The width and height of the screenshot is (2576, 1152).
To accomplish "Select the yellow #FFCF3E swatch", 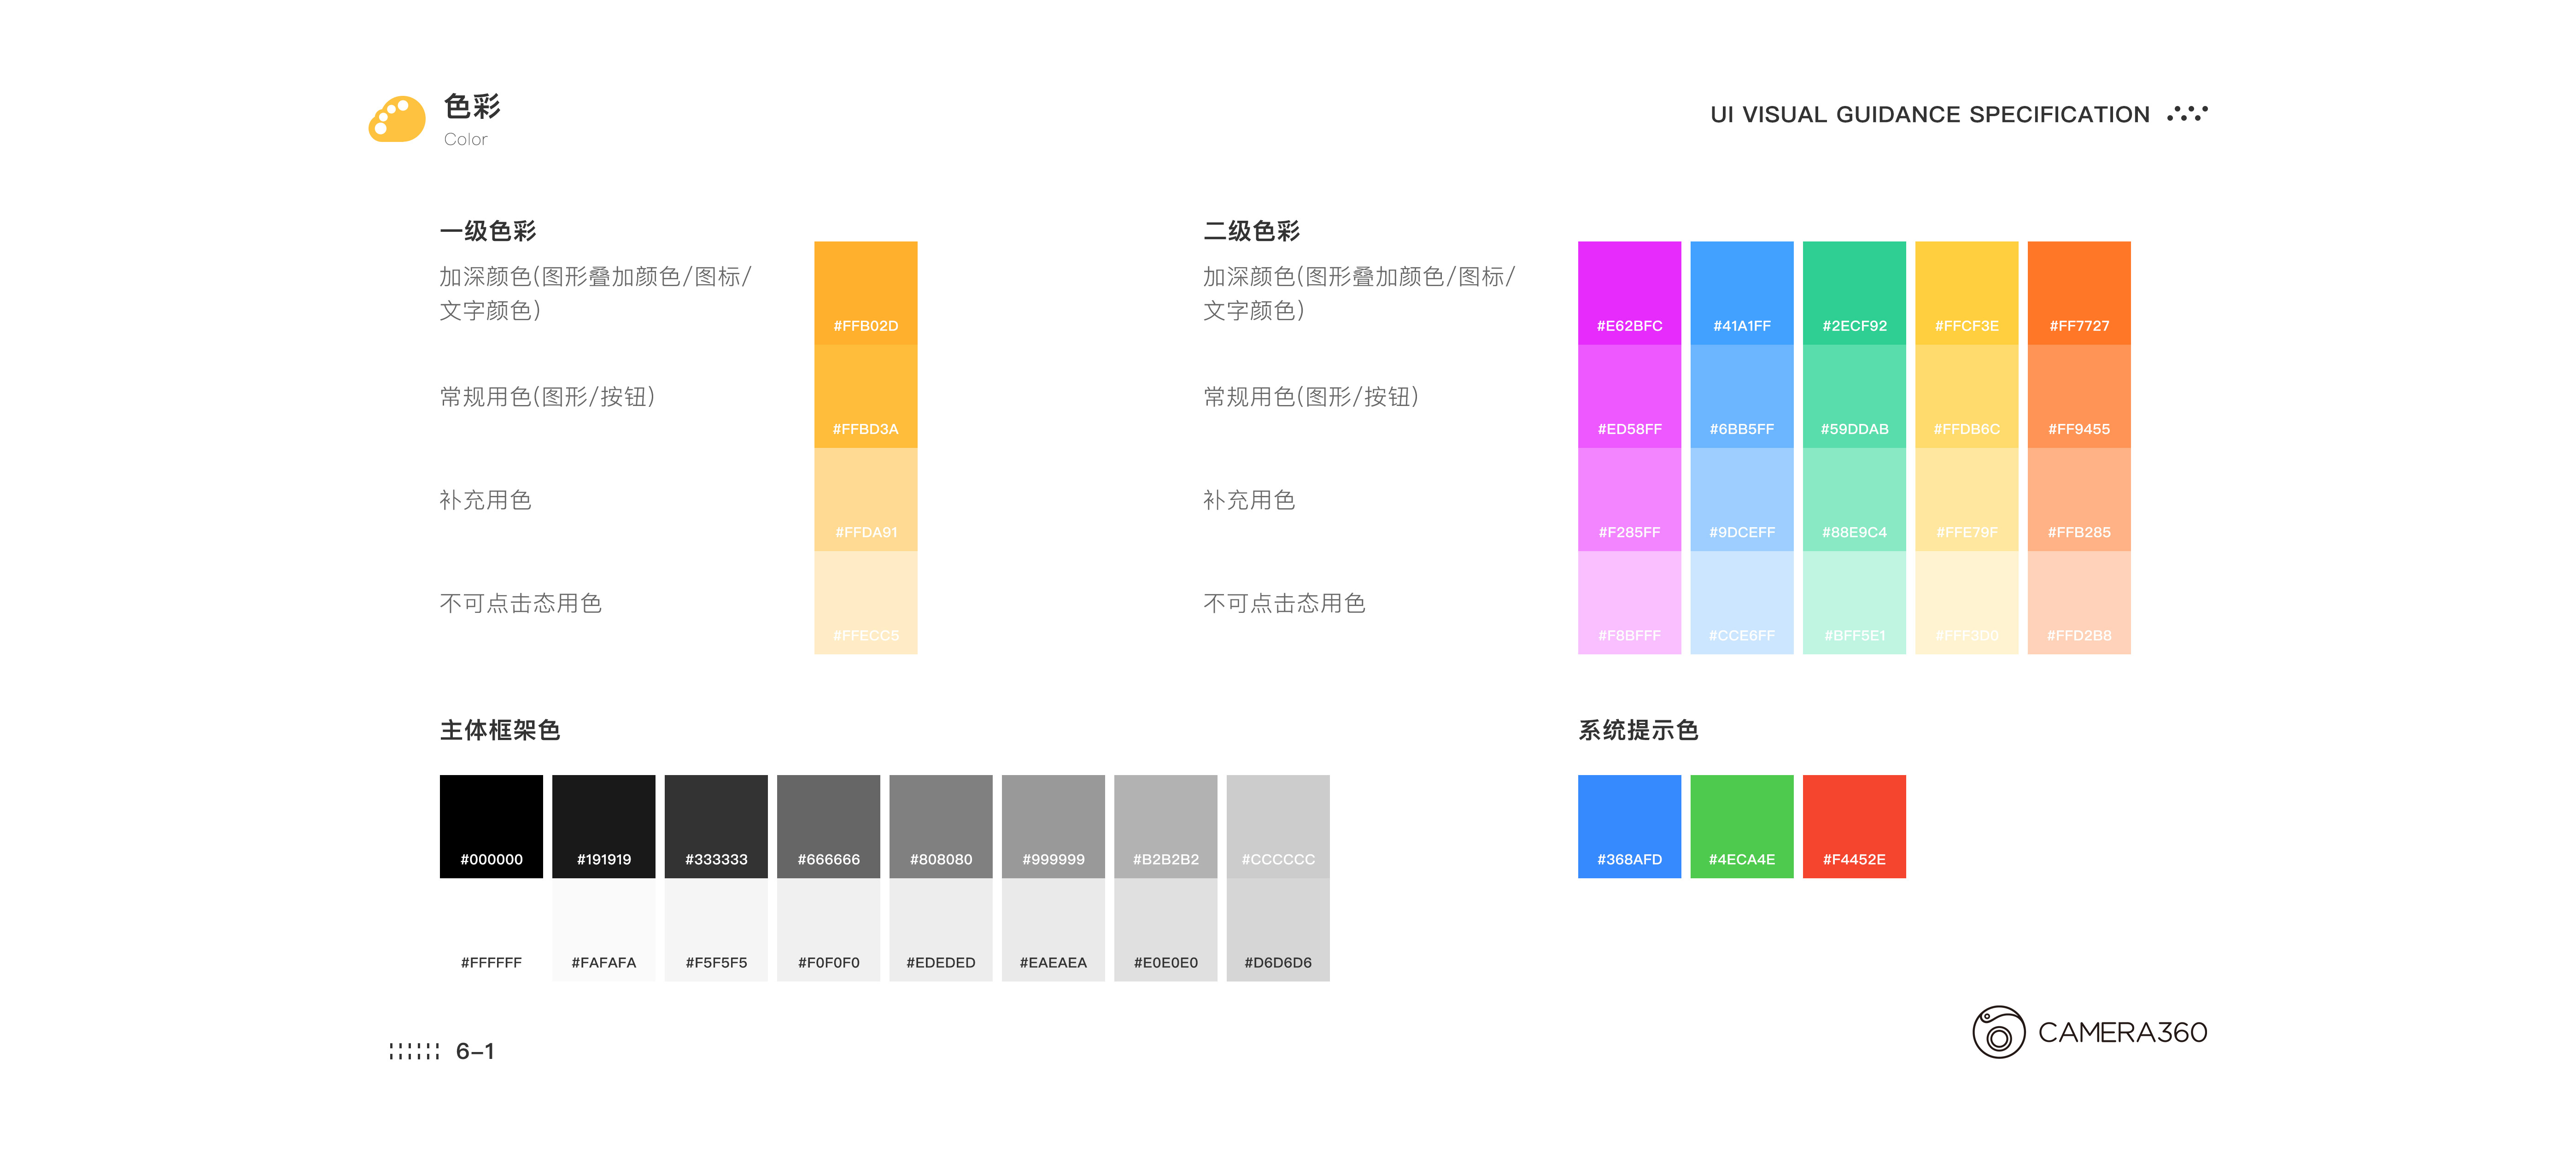I will coord(1967,293).
